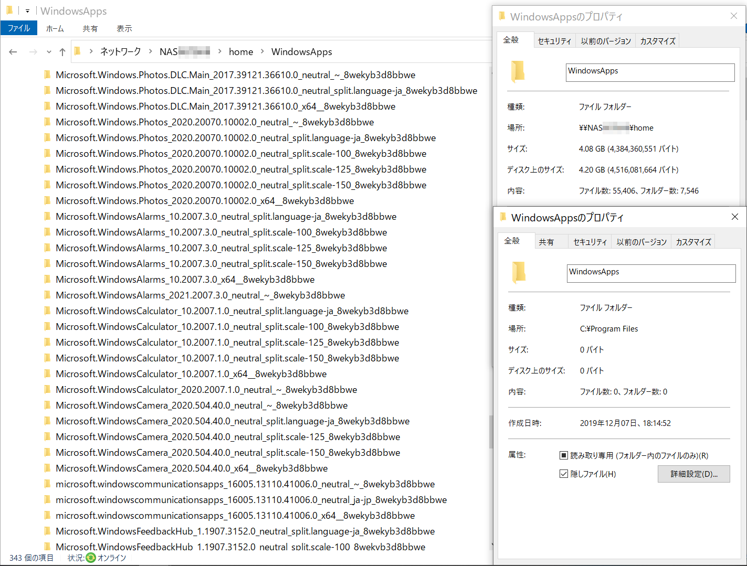Go up one folder level with the up arrow
747x566 pixels.
pyautogui.click(x=62, y=52)
